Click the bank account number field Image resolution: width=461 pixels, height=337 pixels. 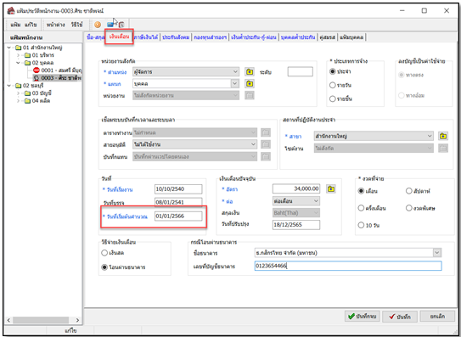pyautogui.click(x=348, y=266)
